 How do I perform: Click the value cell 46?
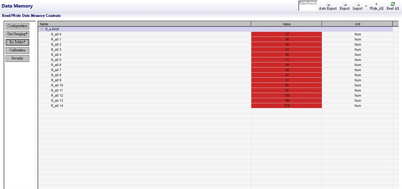click(287, 55)
